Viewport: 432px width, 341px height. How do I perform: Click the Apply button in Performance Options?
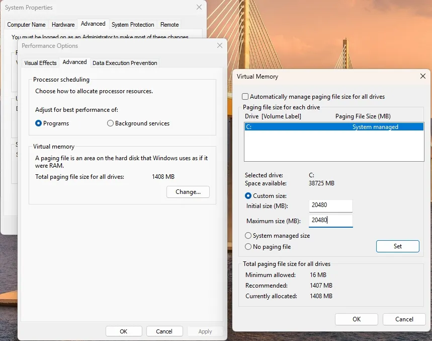[205, 331]
